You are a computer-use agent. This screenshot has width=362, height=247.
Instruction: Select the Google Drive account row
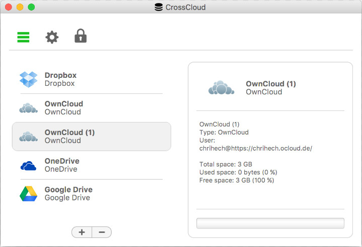click(92, 194)
